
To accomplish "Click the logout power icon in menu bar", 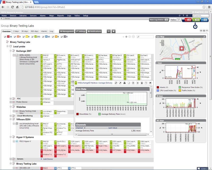I will 187,16.
